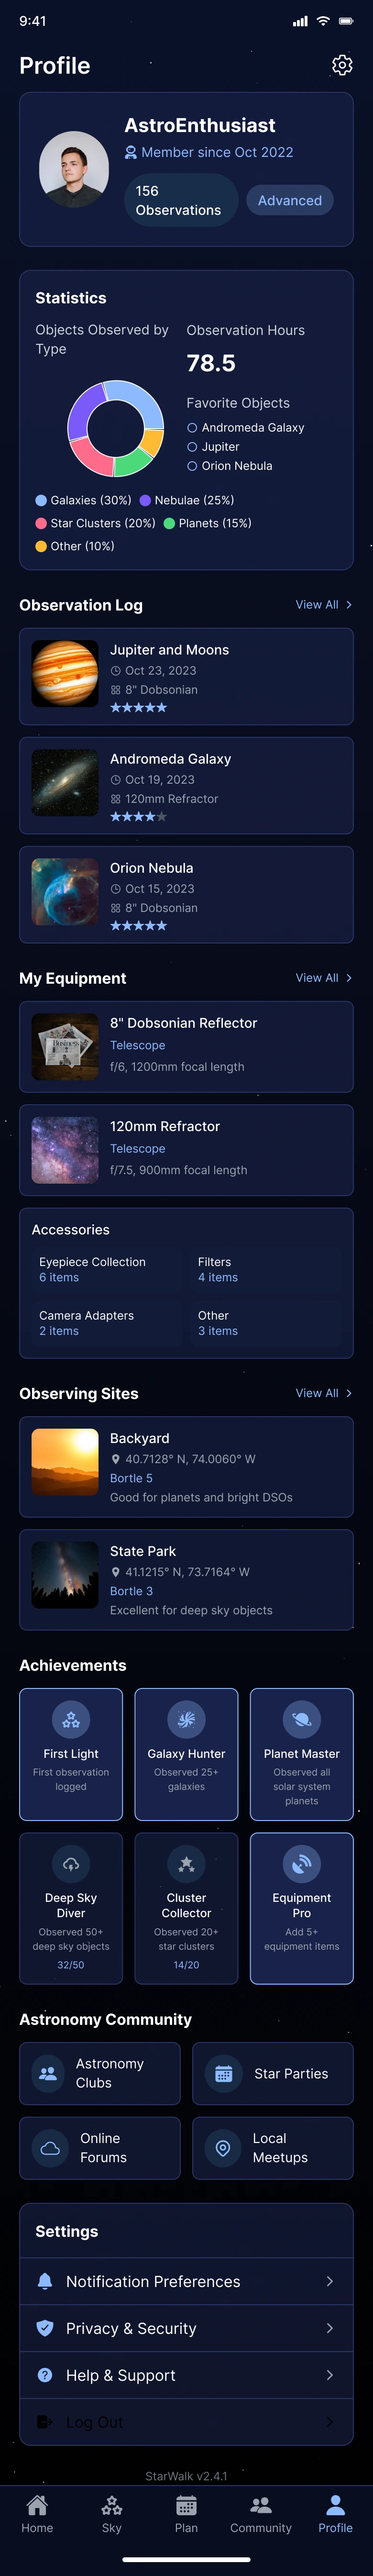Open settings gear icon in header
The image size is (373, 2576).
tap(342, 65)
